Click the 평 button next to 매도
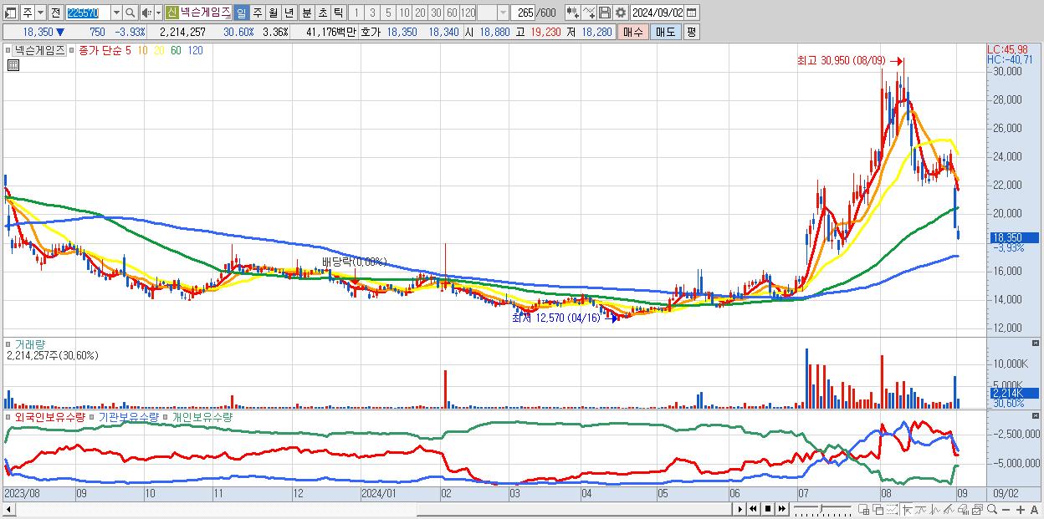This screenshot has height=519, width=1044. tap(691, 32)
